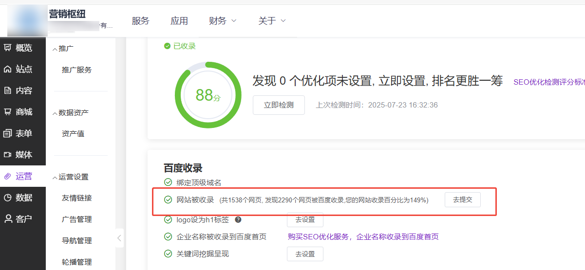Image resolution: width=585 pixels, height=270 pixels.
Task: Click the help icon beside logo设为h1标签
Action: click(x=238, y=219)
